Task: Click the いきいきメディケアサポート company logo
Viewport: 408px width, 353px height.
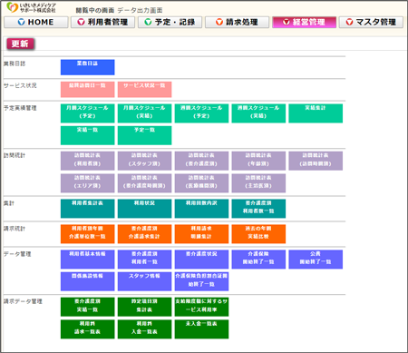Action: pos(32,7)
